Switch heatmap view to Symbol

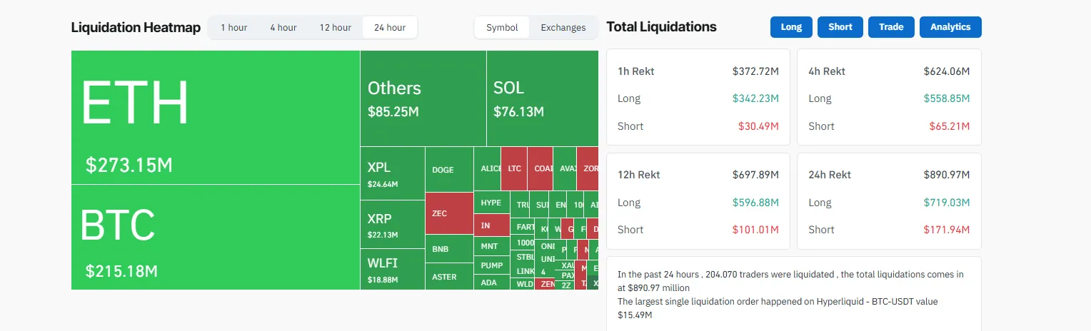click(502, 28)
